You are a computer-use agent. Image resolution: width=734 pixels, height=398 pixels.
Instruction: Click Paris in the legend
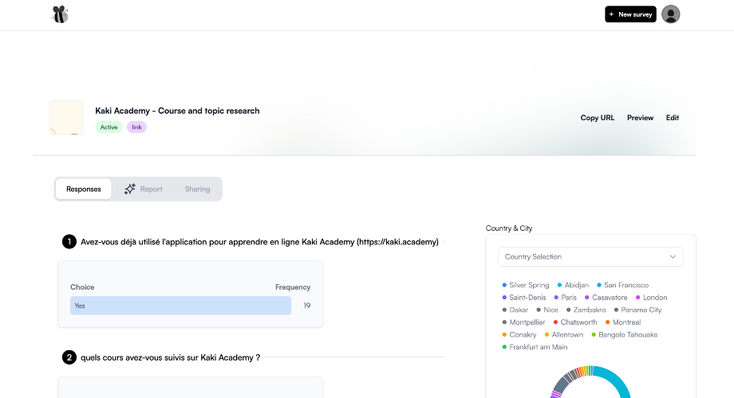tap(565, 298)
